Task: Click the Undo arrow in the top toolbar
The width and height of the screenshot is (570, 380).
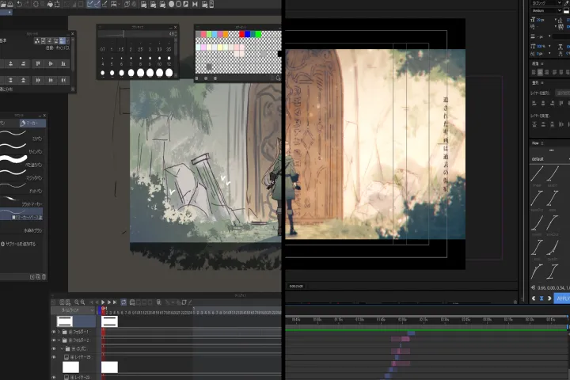Action: 19,4
